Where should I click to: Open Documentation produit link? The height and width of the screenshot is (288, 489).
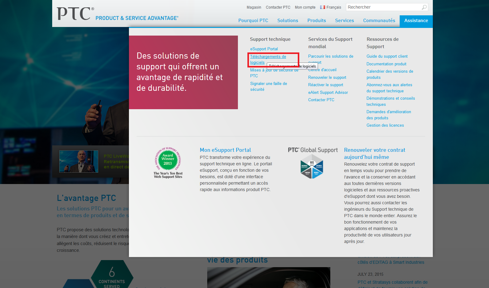tap(386, 64)
